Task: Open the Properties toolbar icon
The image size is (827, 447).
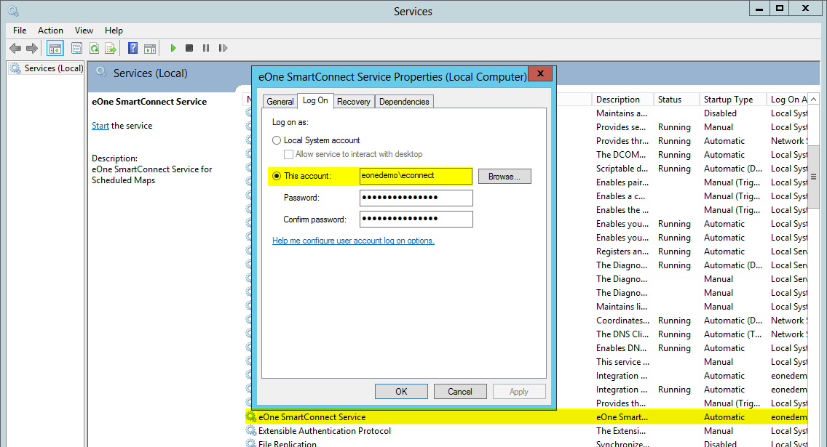Action: pos(77,49)
